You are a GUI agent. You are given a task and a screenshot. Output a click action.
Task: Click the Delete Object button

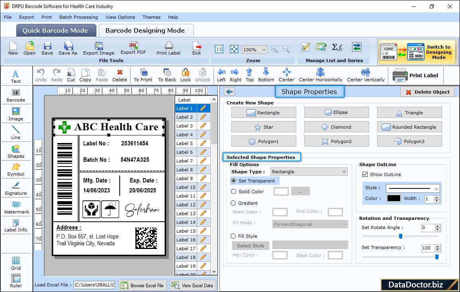click(x=427, y=92)
